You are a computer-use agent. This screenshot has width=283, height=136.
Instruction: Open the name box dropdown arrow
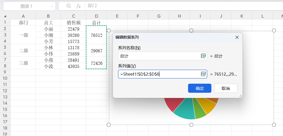pyautogui.click(x=52, y=6)
